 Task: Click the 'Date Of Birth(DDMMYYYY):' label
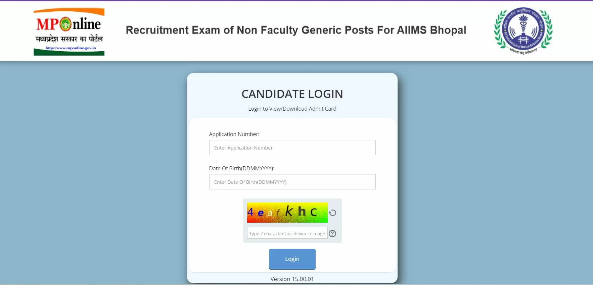[x=241, y=168]
